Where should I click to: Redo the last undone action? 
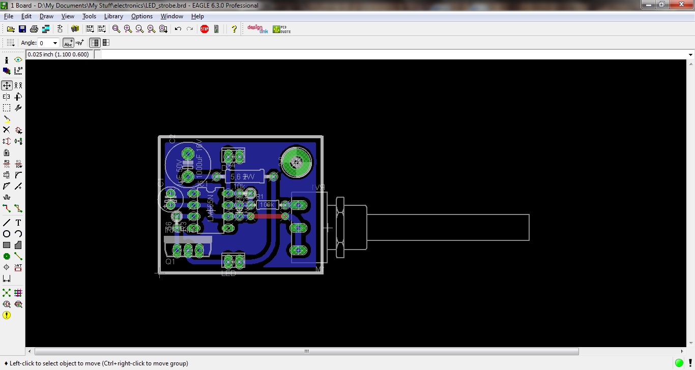click(190, 29)
